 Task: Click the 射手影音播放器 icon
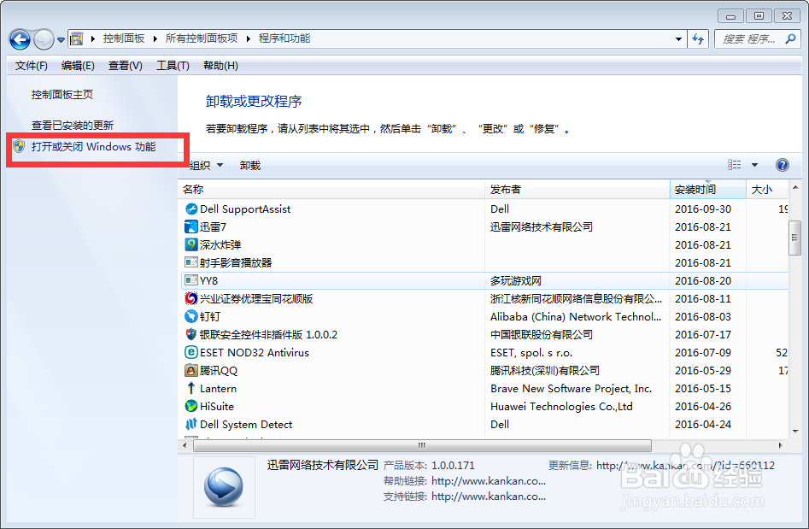pos(191,262)
